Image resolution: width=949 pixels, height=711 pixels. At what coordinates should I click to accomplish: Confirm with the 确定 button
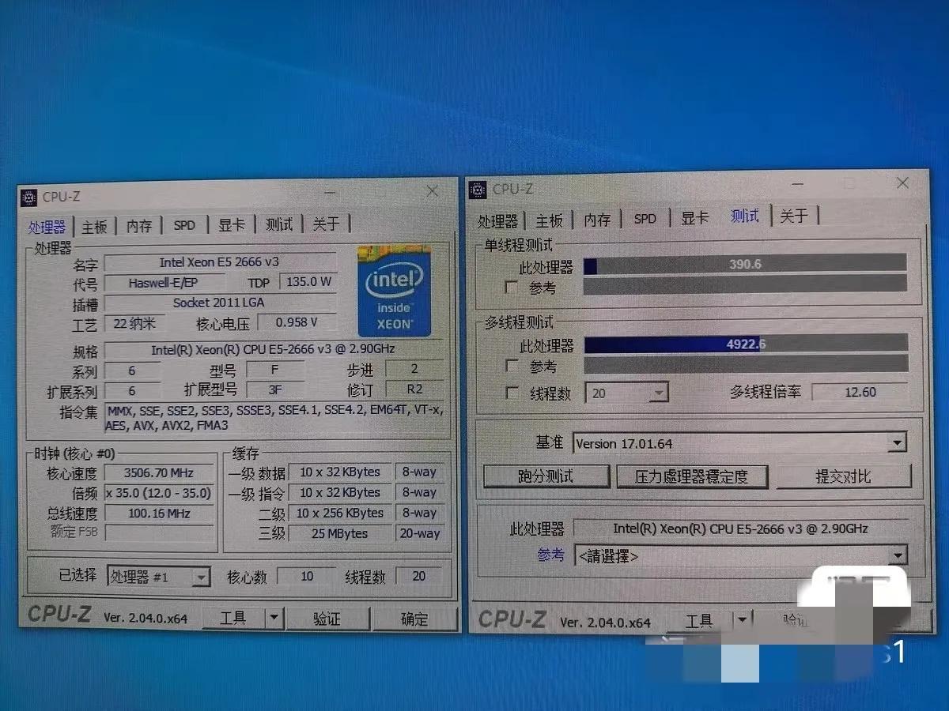[x=414, y=619]
